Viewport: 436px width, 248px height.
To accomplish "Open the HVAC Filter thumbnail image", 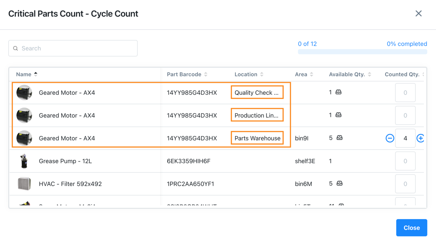I will (24, 183).
